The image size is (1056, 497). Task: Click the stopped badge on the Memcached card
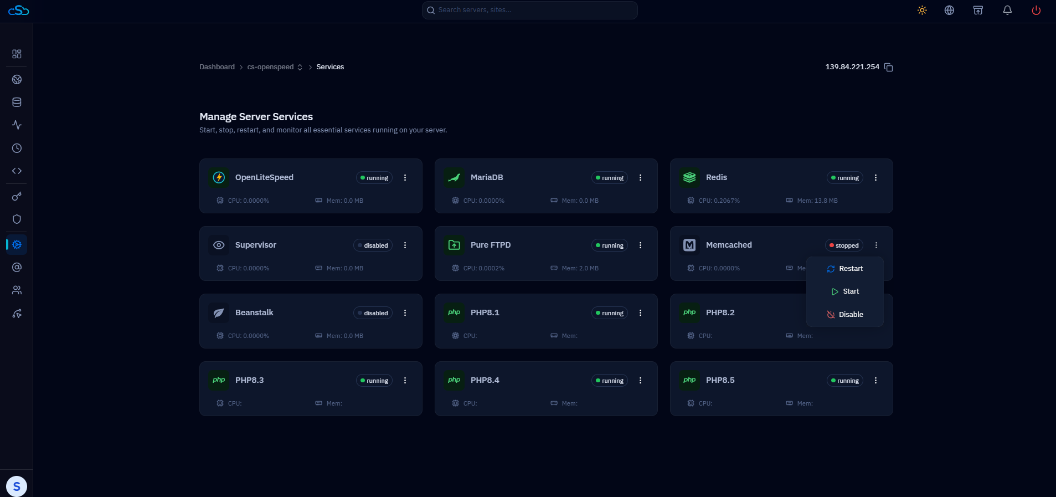(x=844, y=245)
